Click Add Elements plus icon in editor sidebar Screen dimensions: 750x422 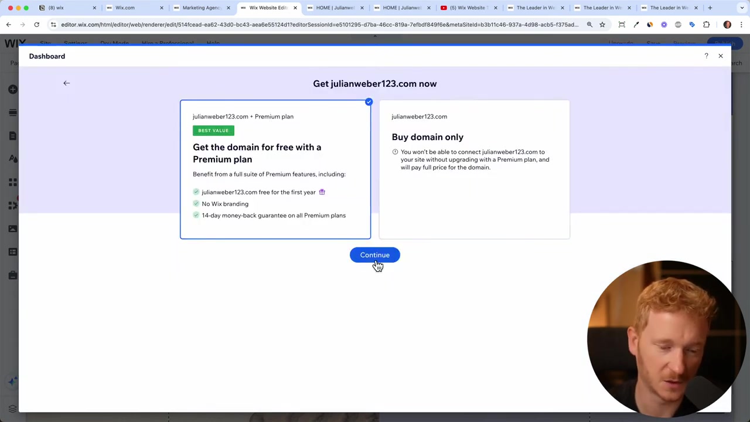pos(12,89)
